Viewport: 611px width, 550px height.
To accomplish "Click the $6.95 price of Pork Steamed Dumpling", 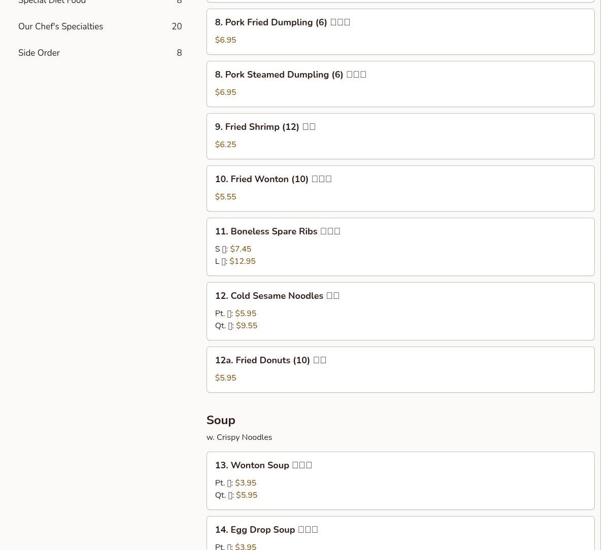I will tap(225, 92).
